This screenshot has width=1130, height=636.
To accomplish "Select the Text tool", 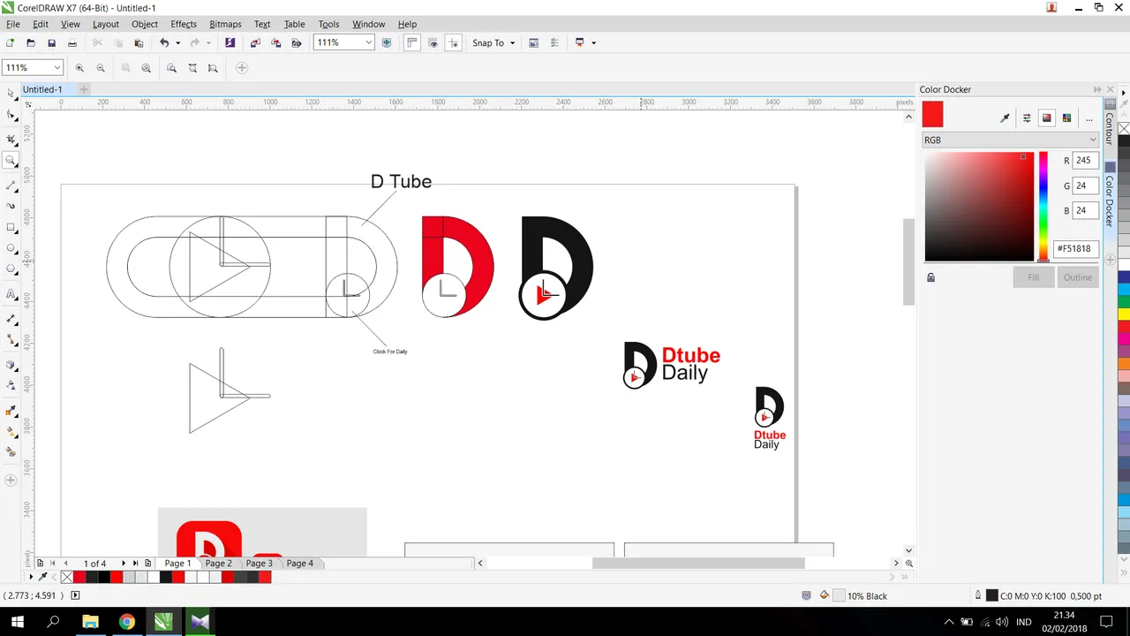I will (x=11, y=294).
